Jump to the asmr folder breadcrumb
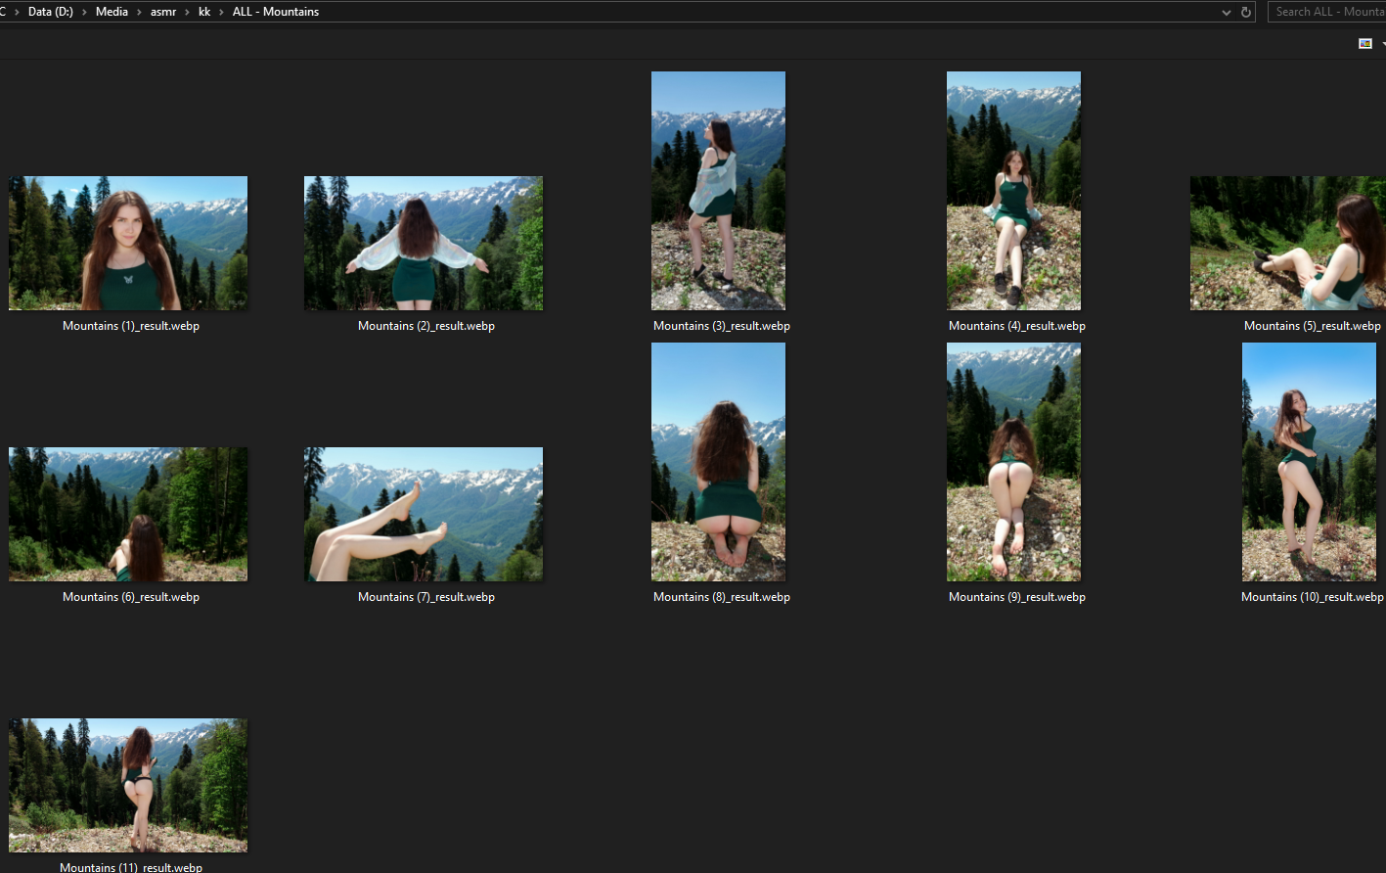This screenshot has height=873, width=1386. (163, 12)
